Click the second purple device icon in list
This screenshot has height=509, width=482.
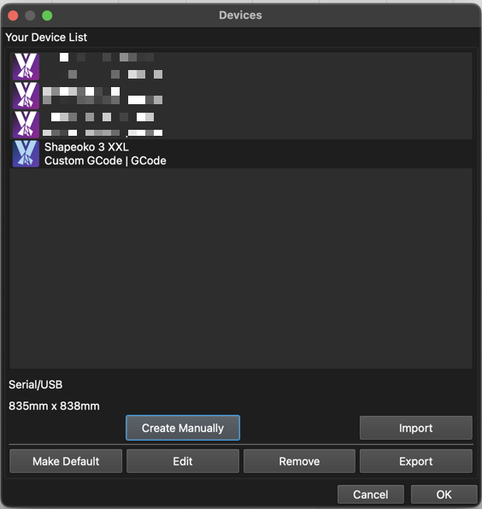[26, 96]
